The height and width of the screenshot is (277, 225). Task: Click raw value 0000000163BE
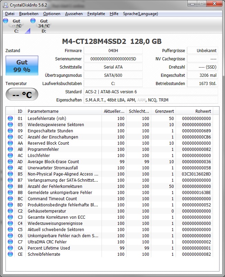tap(197, 193)
